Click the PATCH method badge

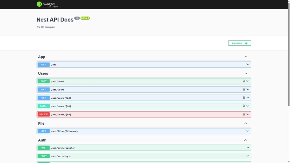click(43, 106)
